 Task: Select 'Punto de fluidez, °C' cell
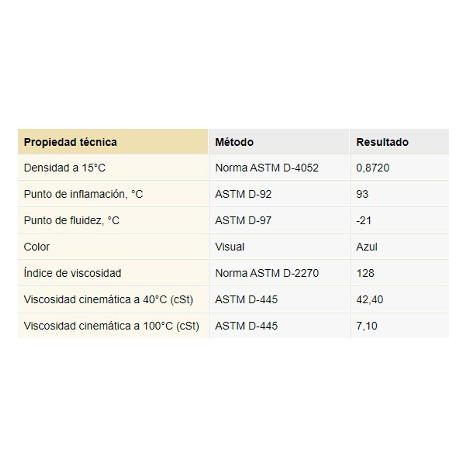point(72,220)
